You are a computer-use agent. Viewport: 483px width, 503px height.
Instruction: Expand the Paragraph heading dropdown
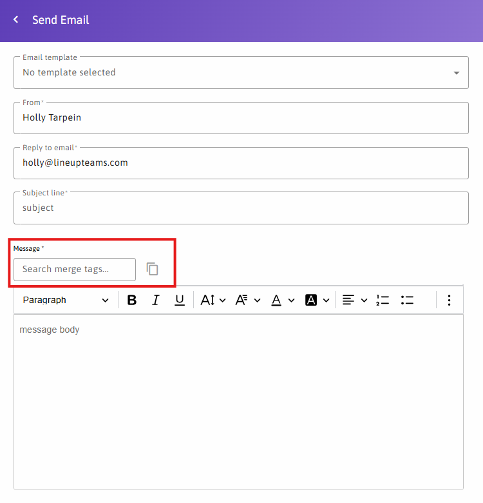66,301
